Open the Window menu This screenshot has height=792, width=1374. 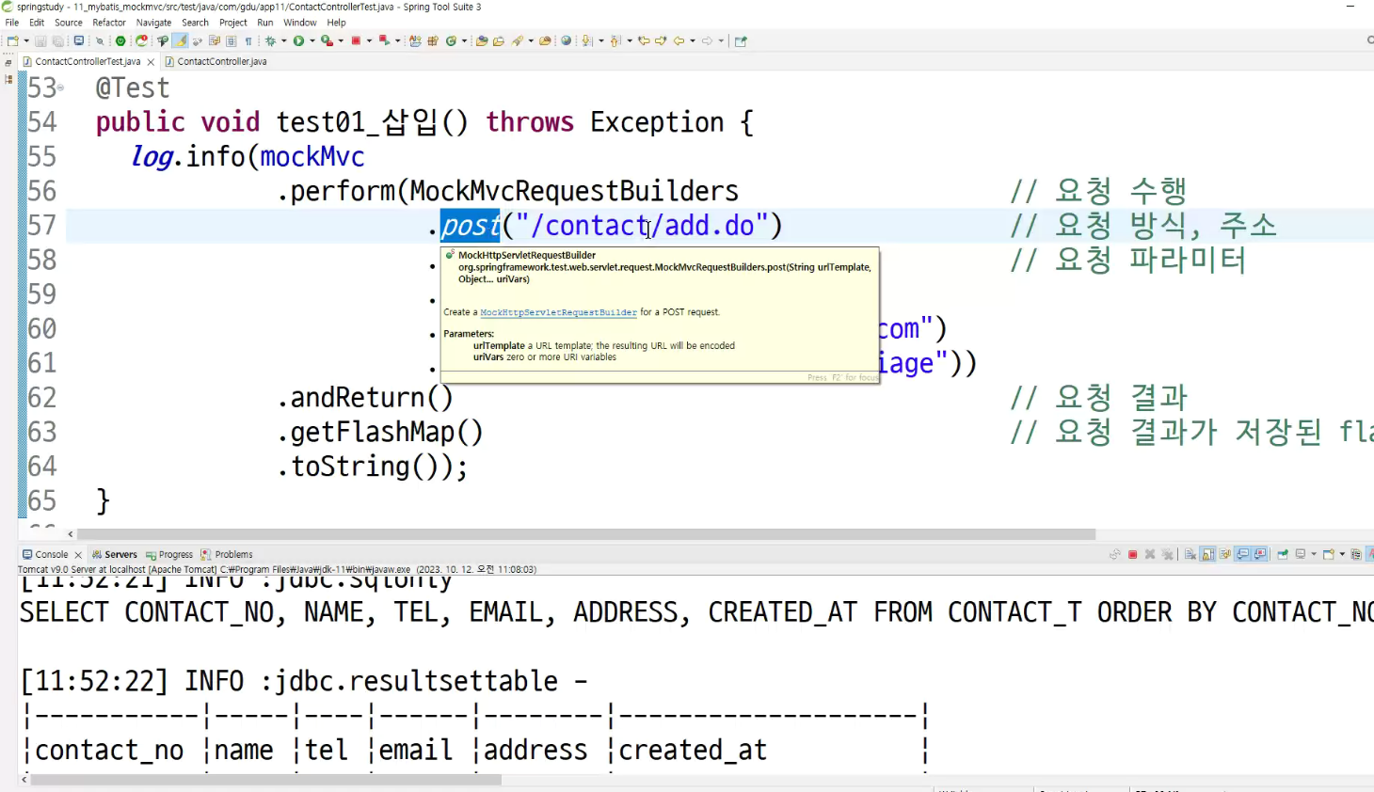pyautogui.click(x=300, y=23)
